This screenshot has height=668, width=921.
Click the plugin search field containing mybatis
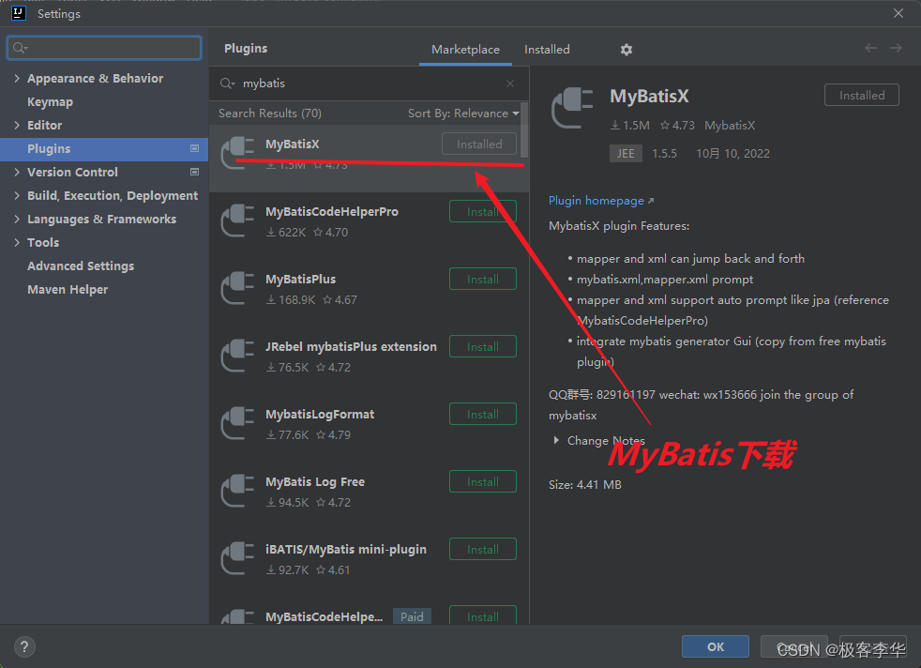pos(369,83)
